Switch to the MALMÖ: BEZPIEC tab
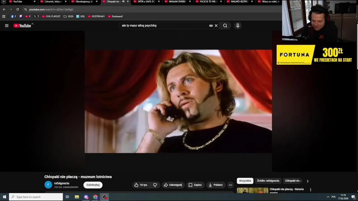Image resolution: width=358 pixels, height=201 pixels. pyautogui.click(x=240, y=1)
